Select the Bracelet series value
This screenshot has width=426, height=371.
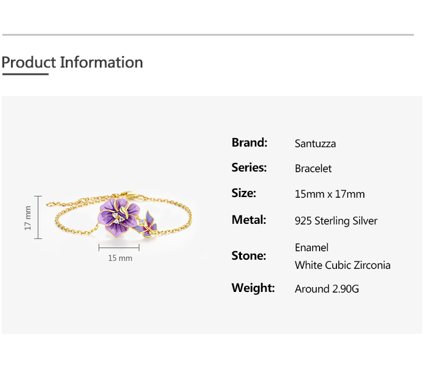pos(313,168)
